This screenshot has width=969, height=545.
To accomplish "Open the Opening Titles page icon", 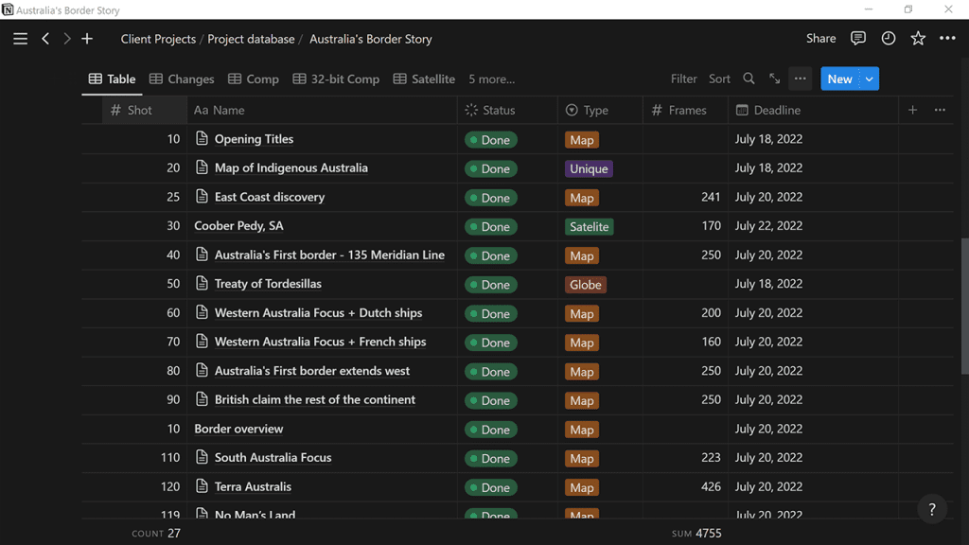I will pos(202,138).
